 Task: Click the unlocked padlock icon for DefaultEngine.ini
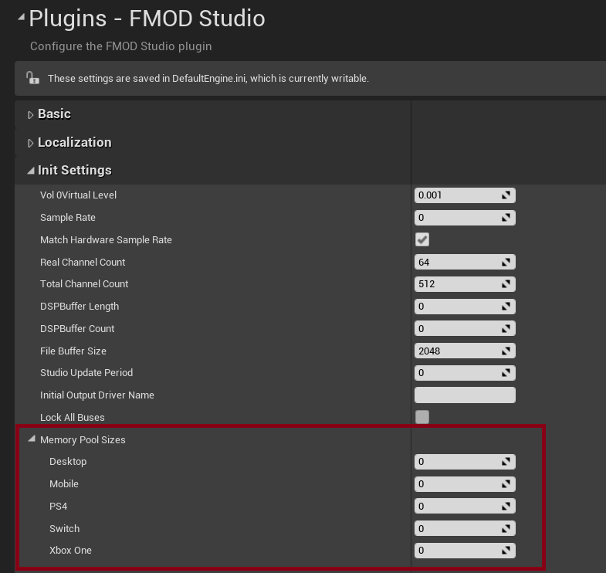[x=33, y=78]
